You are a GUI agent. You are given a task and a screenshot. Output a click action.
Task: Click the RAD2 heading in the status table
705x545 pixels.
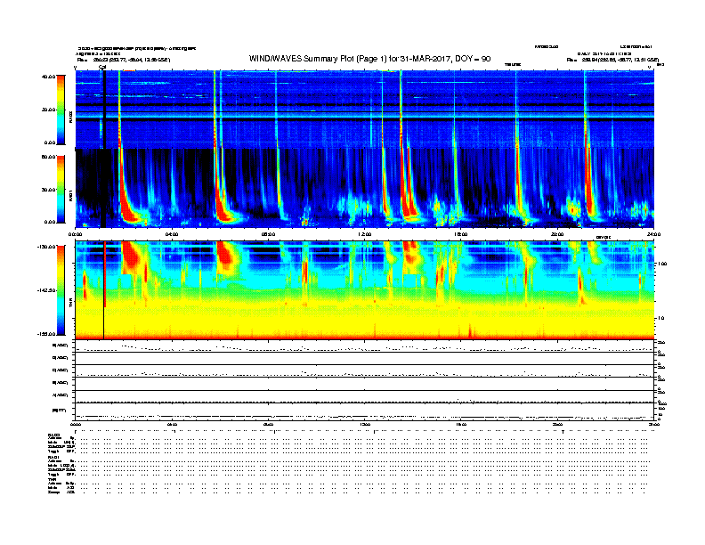tap(54, 435)
